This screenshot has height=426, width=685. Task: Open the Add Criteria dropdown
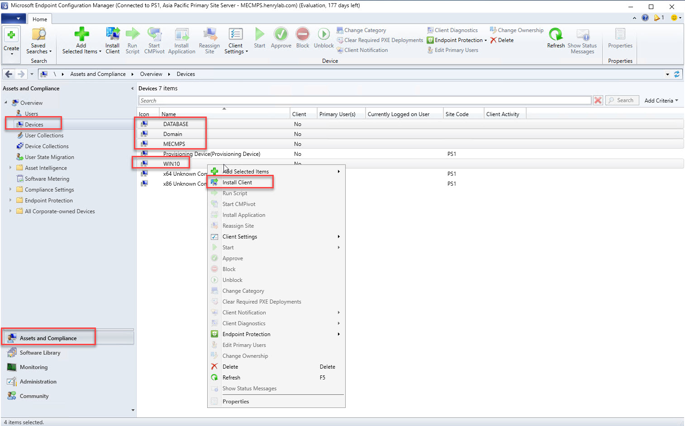pos(661,101)
